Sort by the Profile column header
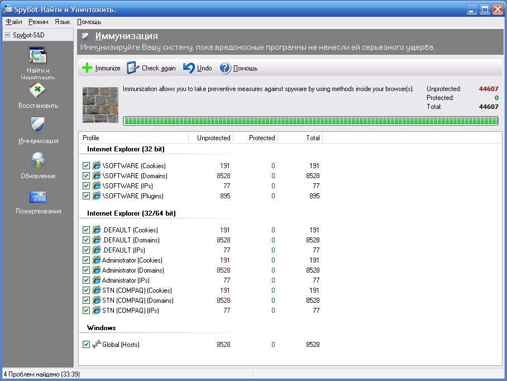Image resolution: width=507 pixels, height=381 pixels. [x=133, y=138]
